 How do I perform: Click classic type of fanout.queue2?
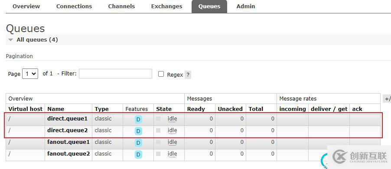pyautogui.click(x=103, y=154)
